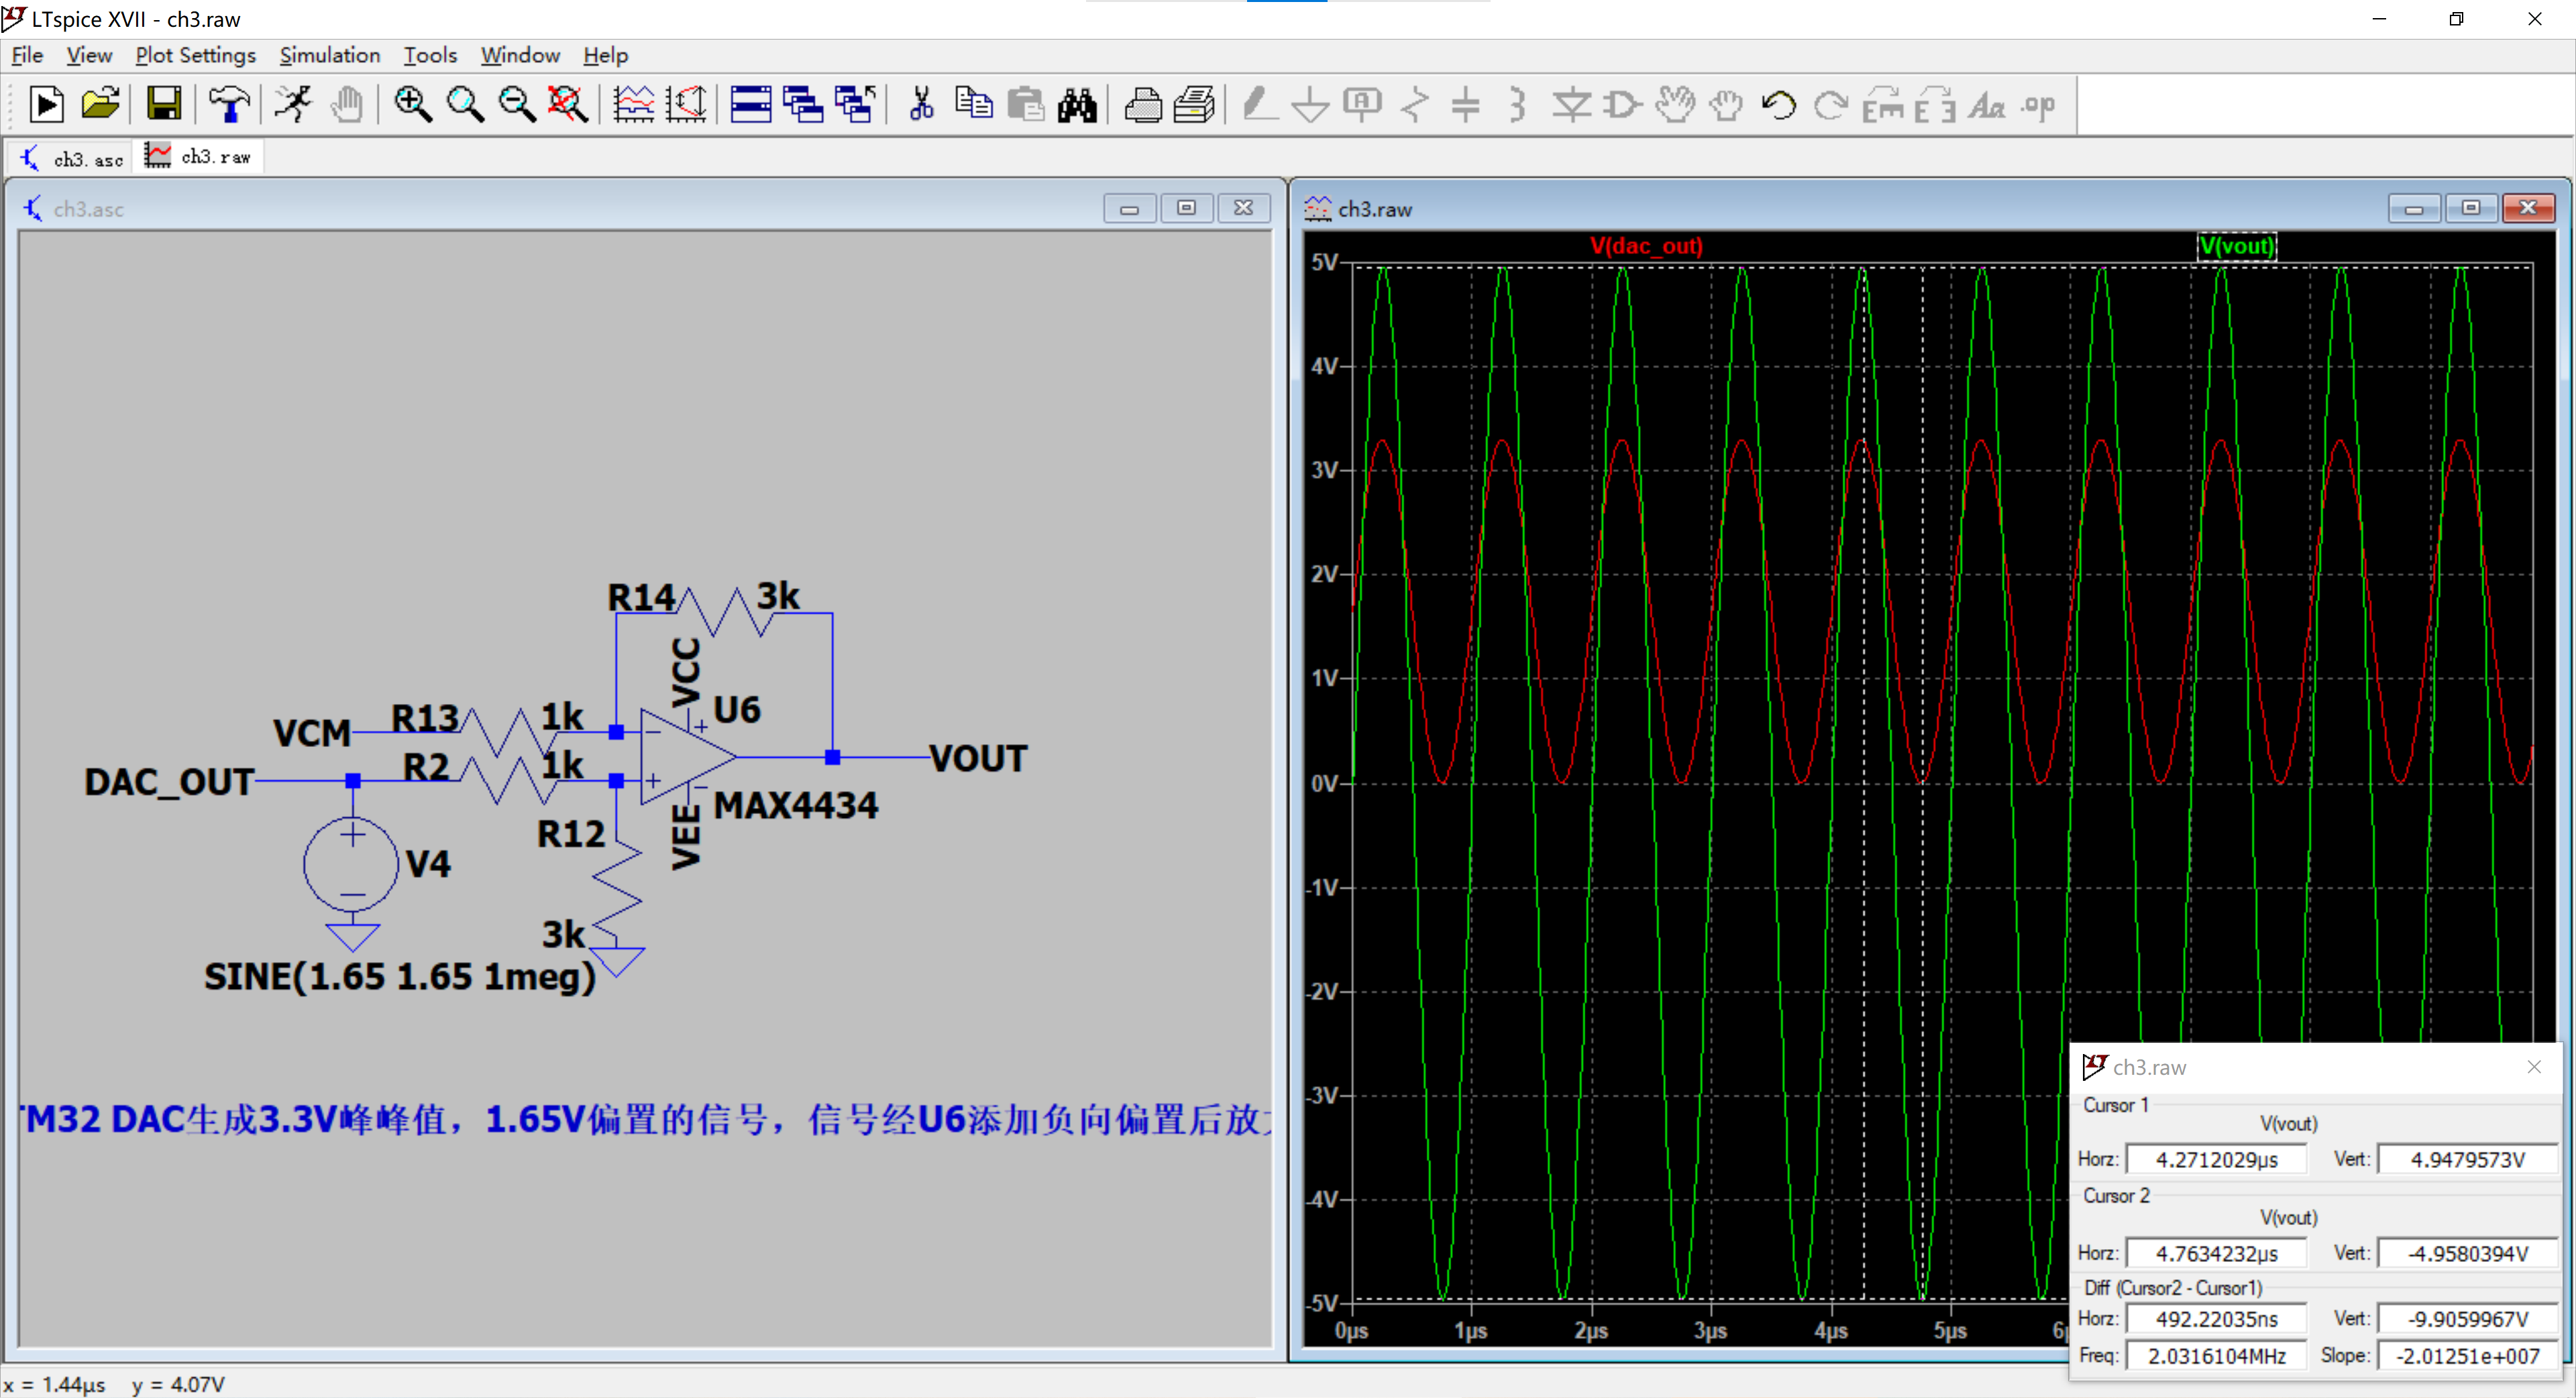Click the Pick Visible Traces icon

[x=634, y=105]
